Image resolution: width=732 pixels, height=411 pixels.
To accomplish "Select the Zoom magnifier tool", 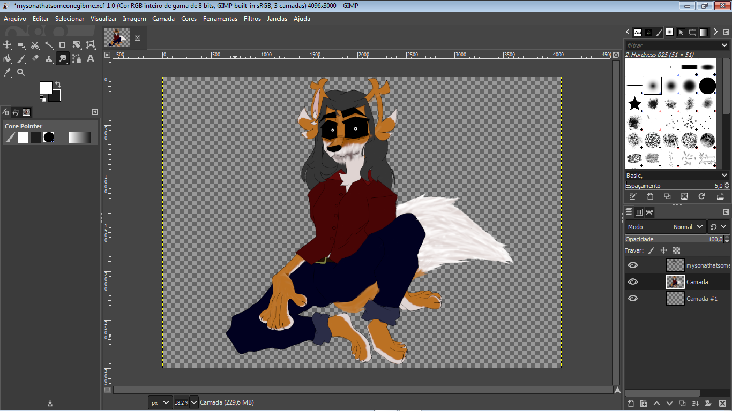I will pyautogui.click(x=21, y=72).
